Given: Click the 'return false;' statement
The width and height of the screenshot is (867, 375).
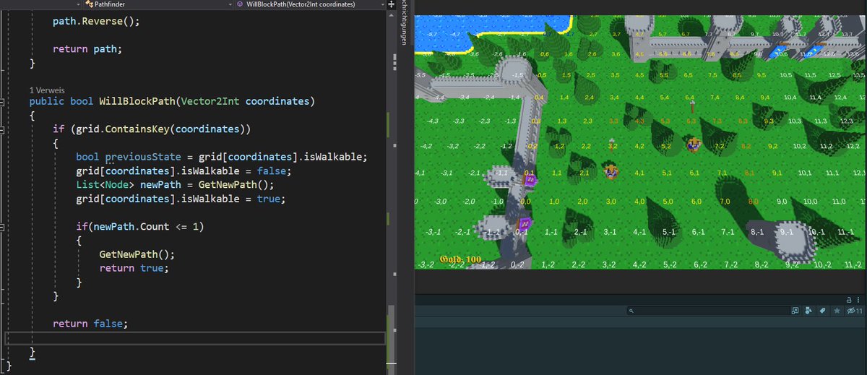Looking at the screenshot, I should click(x=90, y=324).
